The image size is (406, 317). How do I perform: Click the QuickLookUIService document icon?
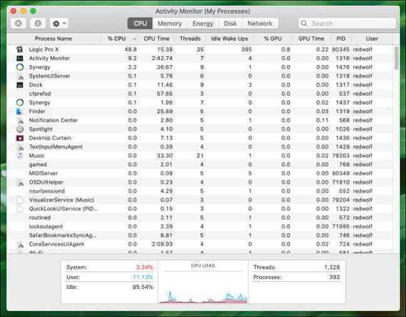(20, 209)
